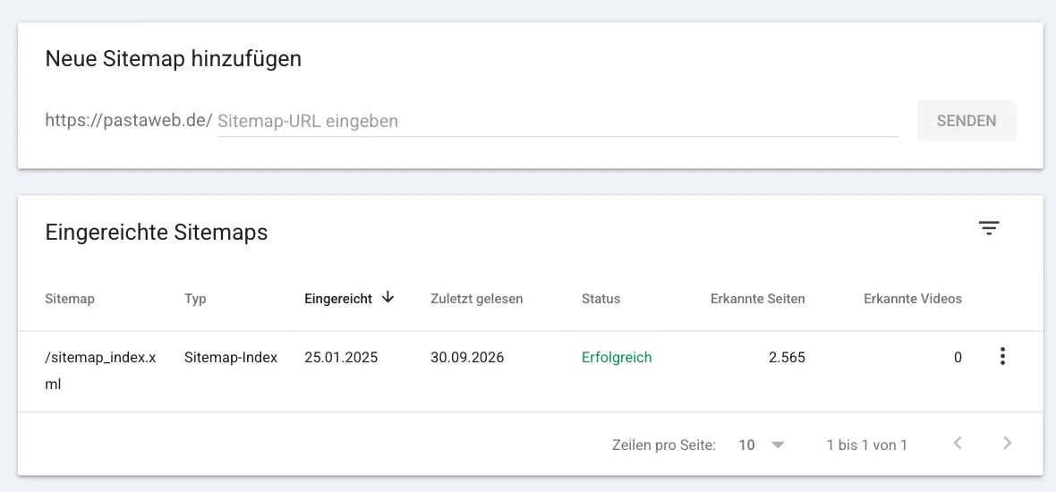Sort by Erkannte Seiten column header
The image size is (1056, 492).
pos(758,299)
